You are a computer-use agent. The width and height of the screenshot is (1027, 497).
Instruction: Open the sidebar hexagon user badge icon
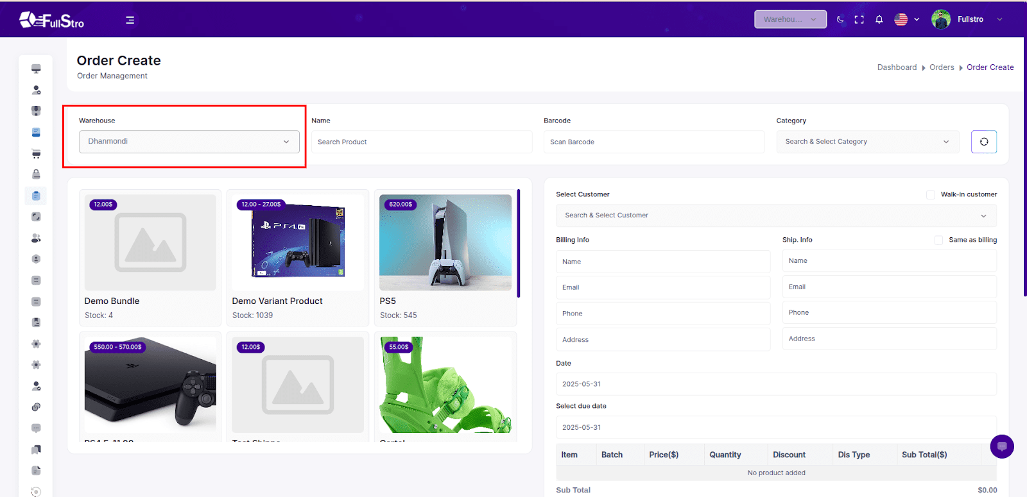click(36, 259)
